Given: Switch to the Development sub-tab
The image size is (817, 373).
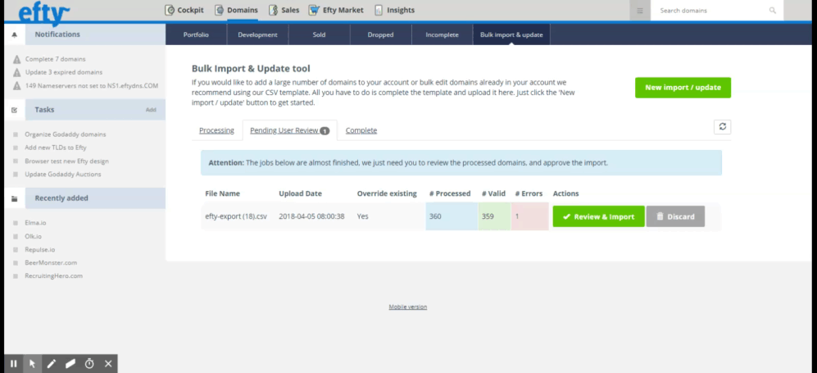Looking at the screenshot, I should point(257,35).
